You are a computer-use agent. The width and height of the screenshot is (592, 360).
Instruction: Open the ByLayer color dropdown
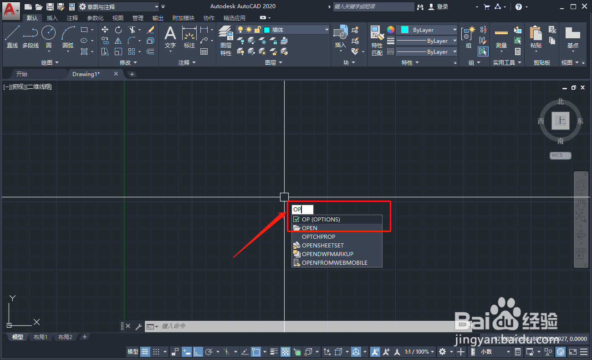click(427, 30)
